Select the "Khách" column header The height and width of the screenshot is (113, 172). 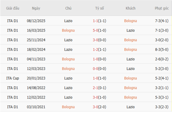[x=130, y=8]
